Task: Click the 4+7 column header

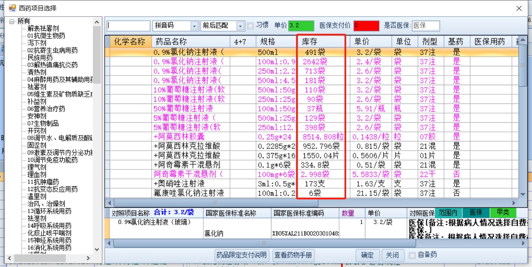Action: (x=243, y=42)
